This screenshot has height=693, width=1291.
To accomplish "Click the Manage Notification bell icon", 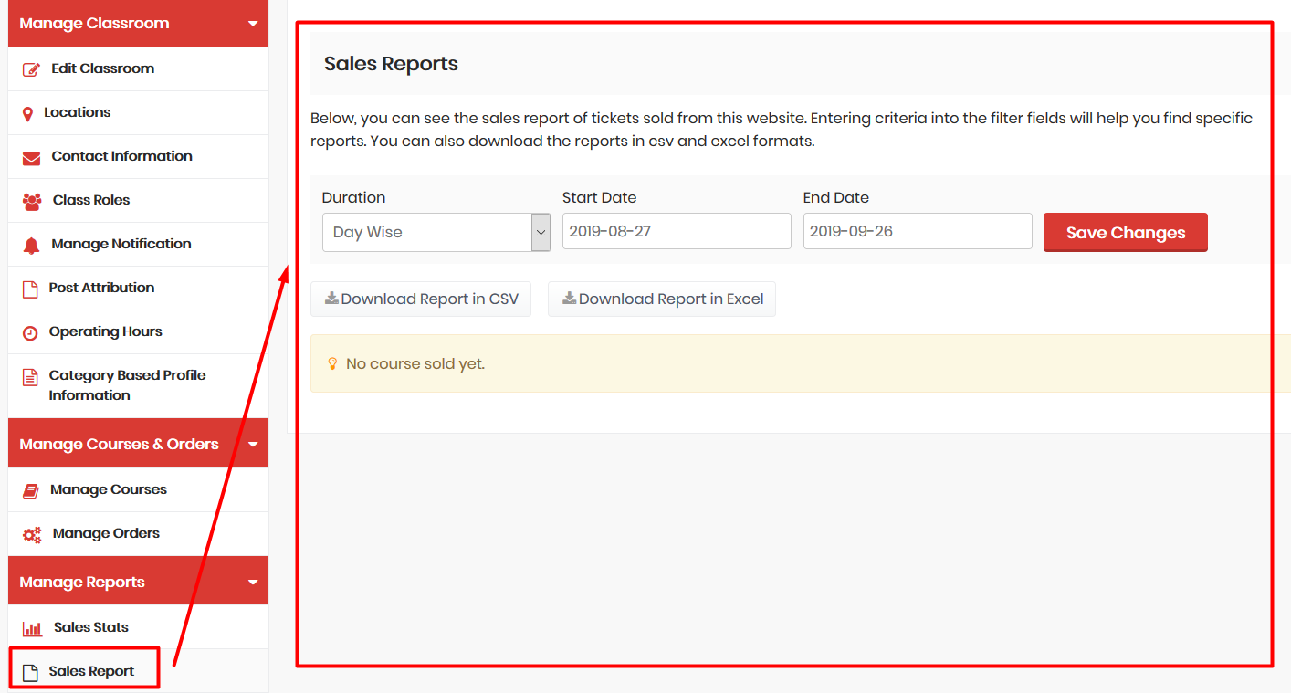I will pyautogui.click(x=31, y=245).
